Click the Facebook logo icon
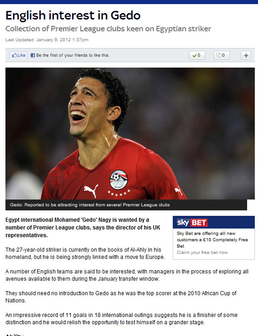258x336 pixels. tap(33, 55)
